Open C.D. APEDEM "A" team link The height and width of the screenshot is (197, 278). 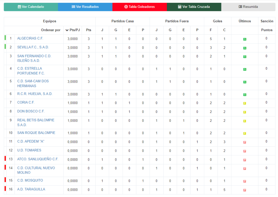click(31, 141)
